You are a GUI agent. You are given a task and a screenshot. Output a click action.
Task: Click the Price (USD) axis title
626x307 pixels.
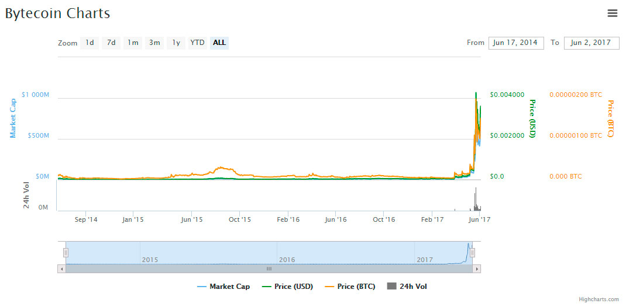[x=532, y=118]
